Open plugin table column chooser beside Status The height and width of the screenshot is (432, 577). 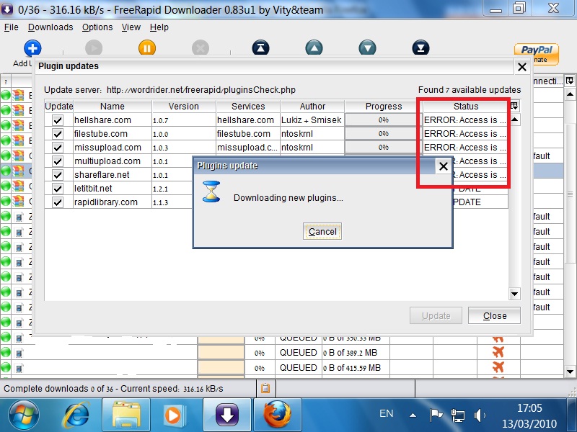514,106
